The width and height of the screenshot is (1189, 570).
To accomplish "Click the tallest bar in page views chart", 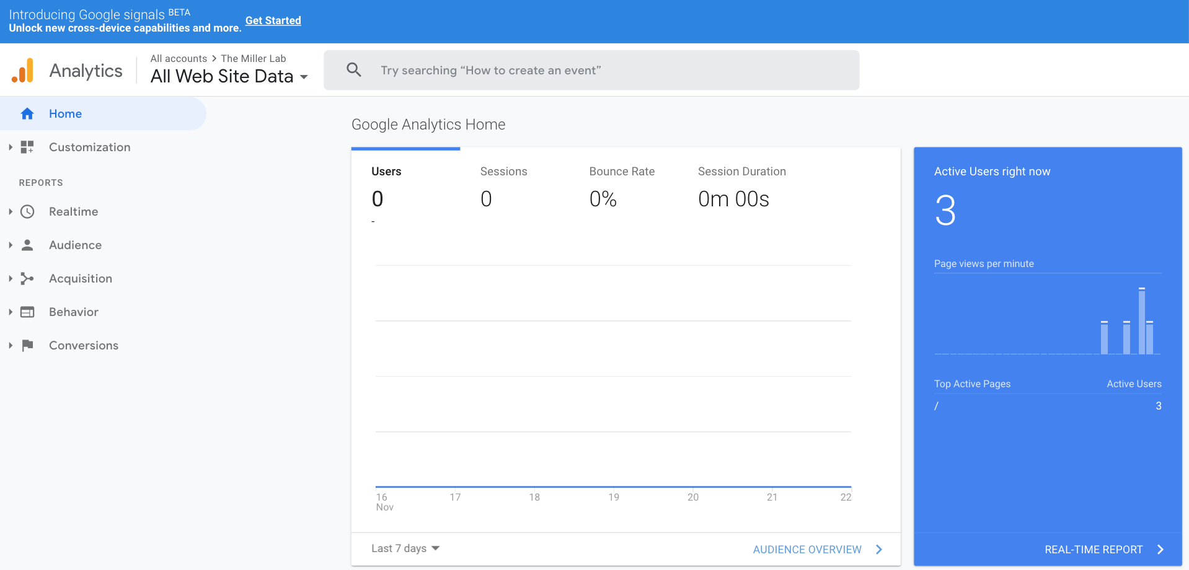I will [1141, 321].
